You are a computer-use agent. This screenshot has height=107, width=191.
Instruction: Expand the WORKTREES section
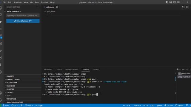click(23, 99)
